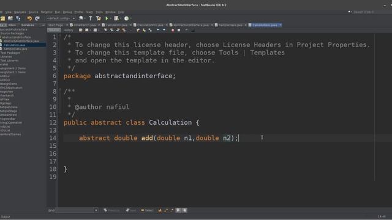
Task: Open the Window menu
Action: [x=110, y=12]
